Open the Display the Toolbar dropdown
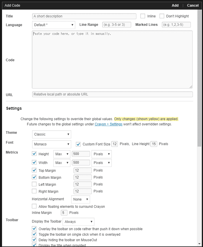This screenshot has width=203, height=247. [78, 222]
